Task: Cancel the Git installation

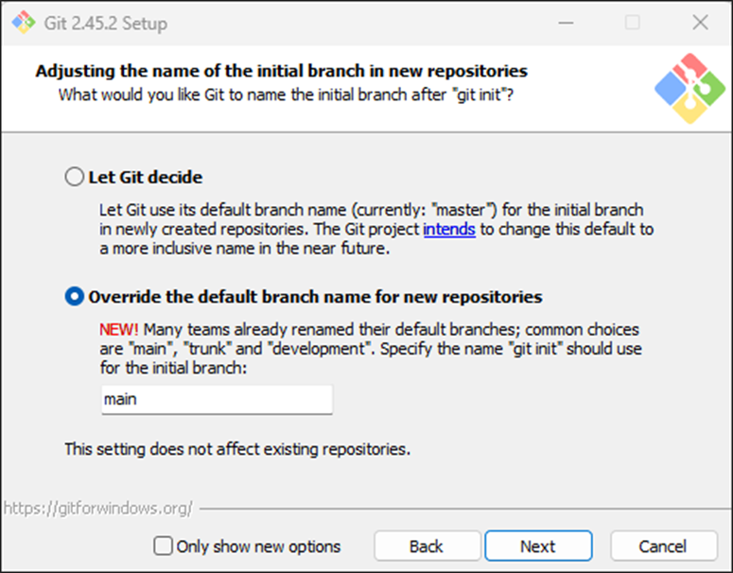Action: point(662,547)
